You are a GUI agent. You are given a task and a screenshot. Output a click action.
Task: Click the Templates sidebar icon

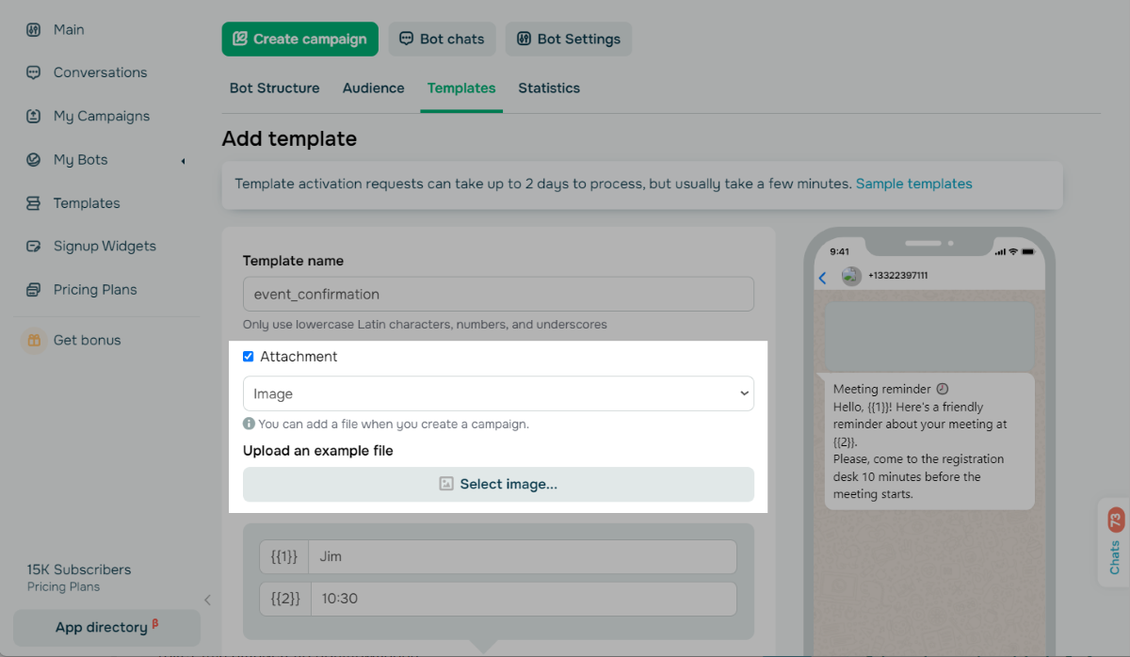pos(34,203)
